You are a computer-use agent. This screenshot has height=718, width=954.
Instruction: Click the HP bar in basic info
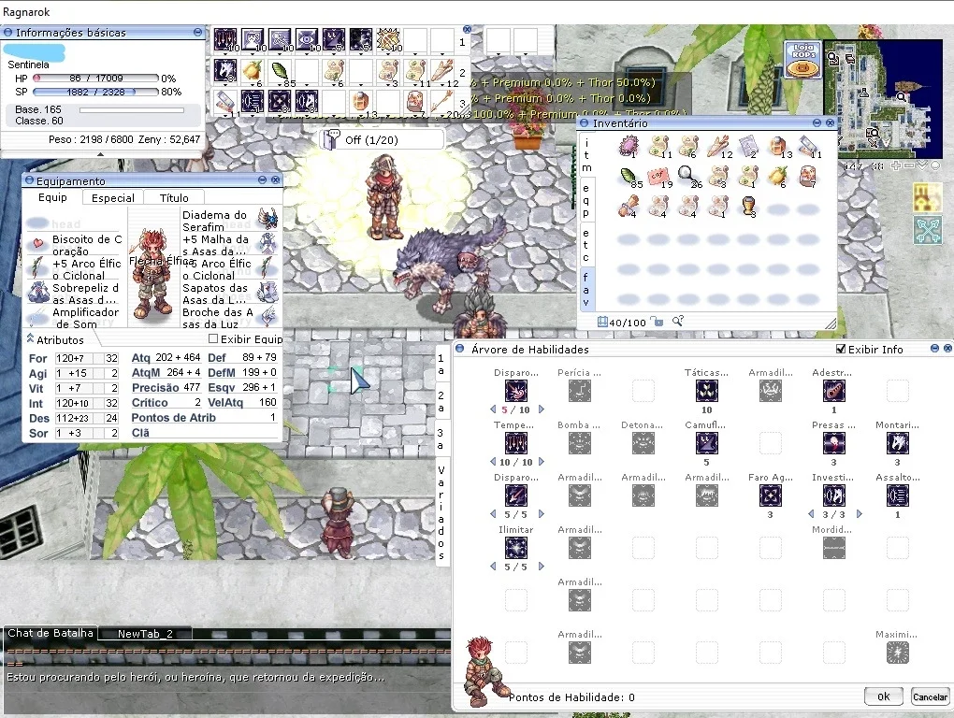pyautogui.click(x=95, y=78)
